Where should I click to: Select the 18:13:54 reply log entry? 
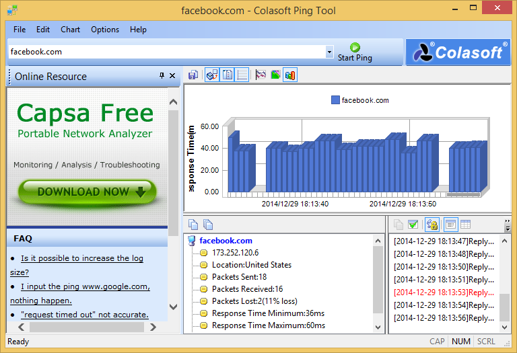coord(444,305)
